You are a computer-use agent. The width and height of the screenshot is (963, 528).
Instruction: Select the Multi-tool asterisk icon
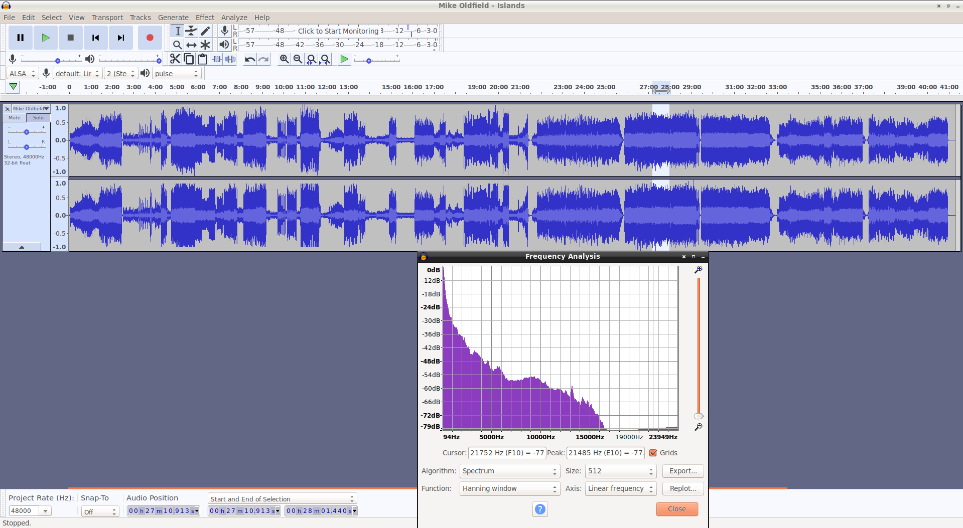click(205, 45)
